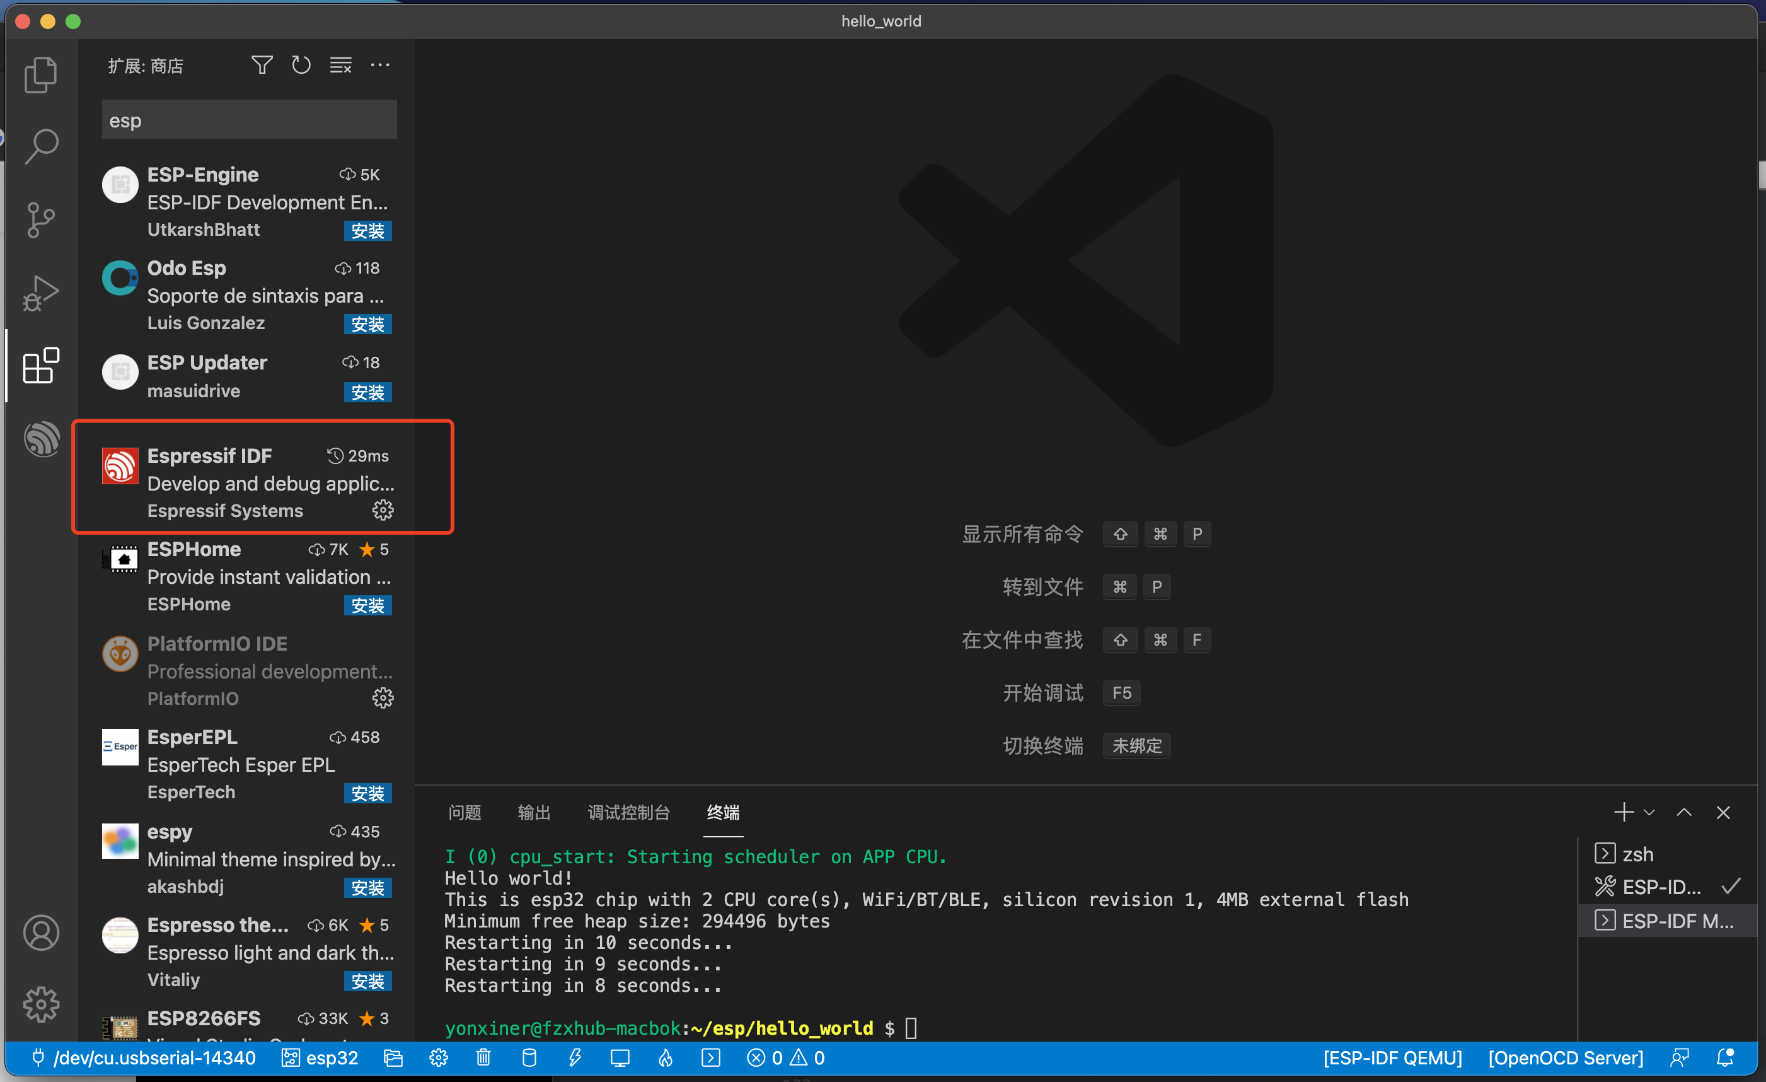Expand the new terminal launch profile dropdown

pyautogui.click(x=1649, y=812)
